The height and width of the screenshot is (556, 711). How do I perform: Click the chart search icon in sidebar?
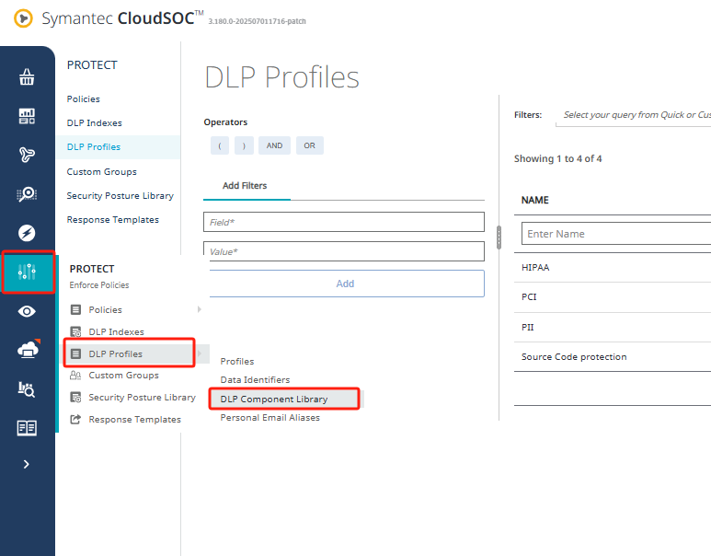point(27,389)
